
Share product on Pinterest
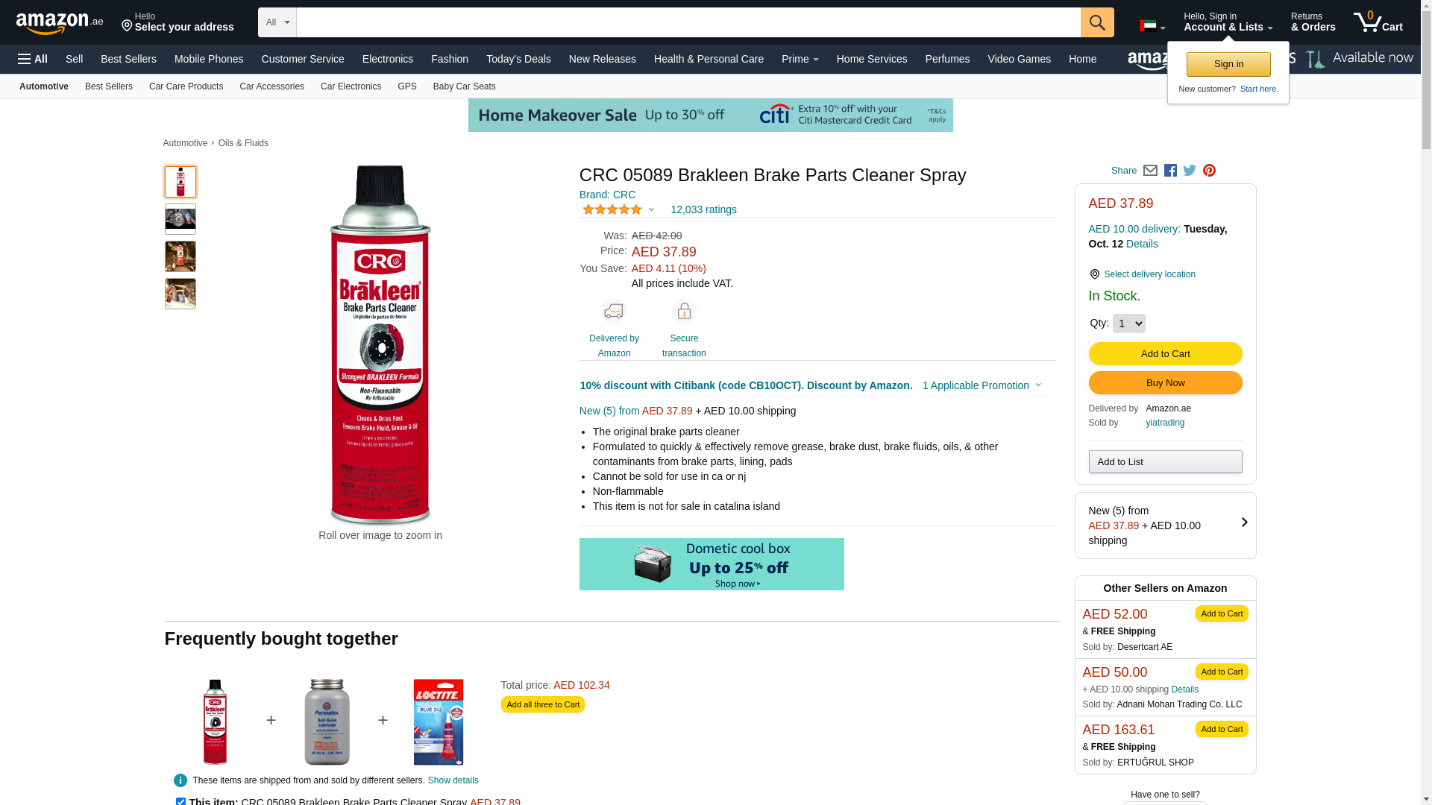point(1209,171)
